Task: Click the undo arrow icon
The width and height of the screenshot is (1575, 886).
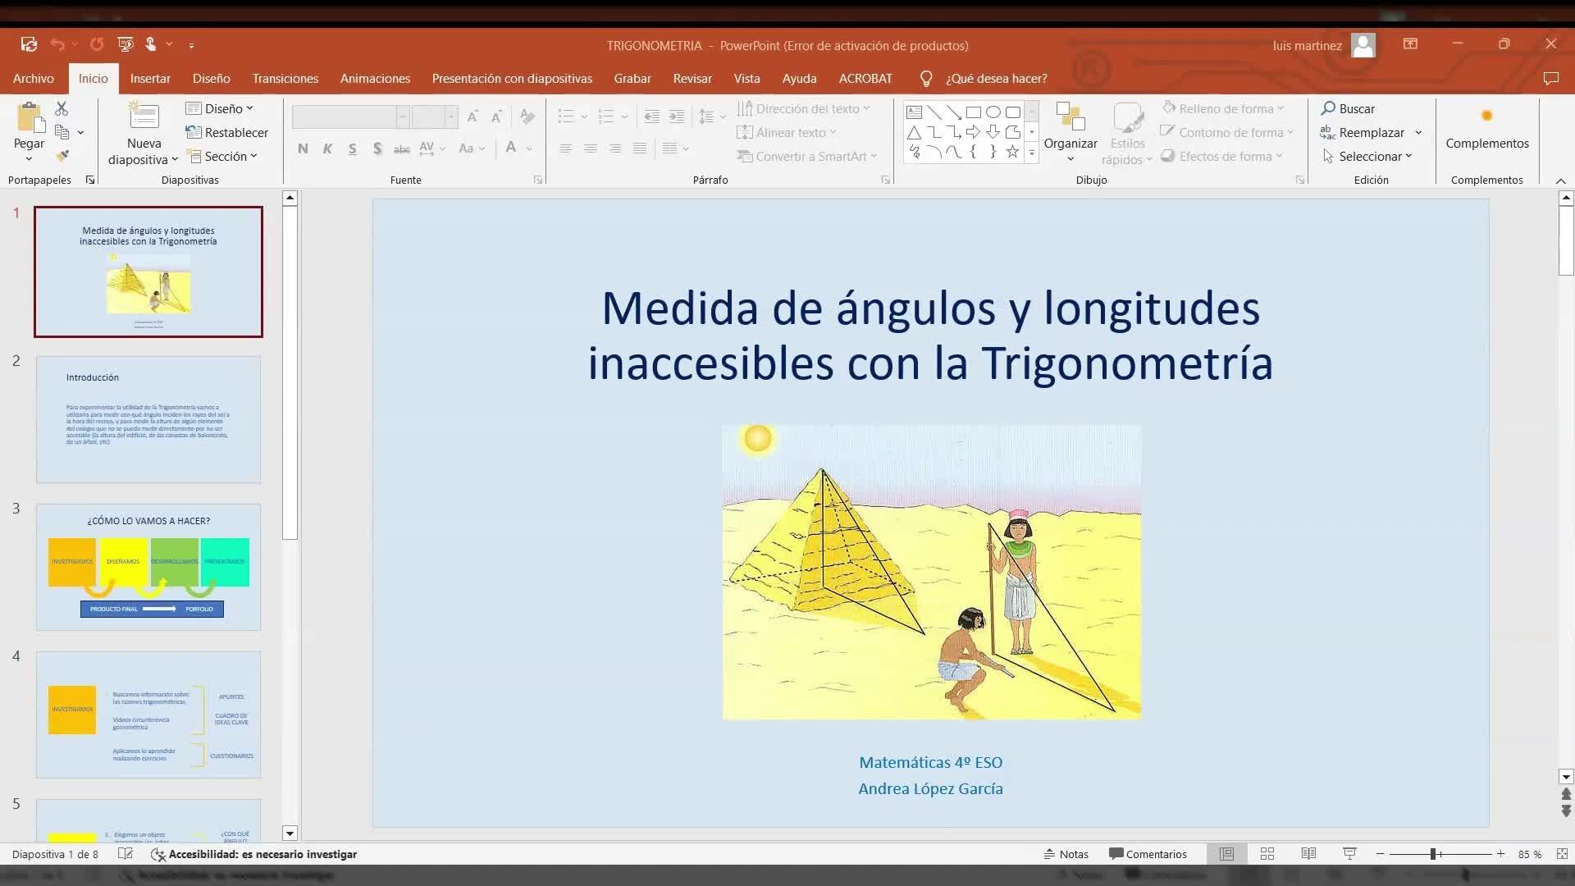Action: (x=57, y=44)
